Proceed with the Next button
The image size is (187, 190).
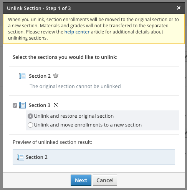pyautogui.click(x=81, y=180)
